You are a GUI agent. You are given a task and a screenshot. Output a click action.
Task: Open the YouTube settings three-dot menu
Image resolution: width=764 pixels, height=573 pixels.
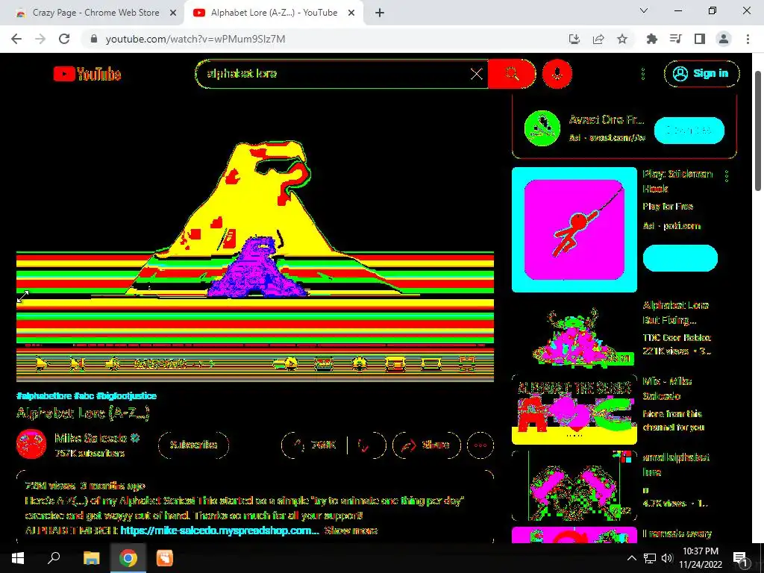coord(643,74)
